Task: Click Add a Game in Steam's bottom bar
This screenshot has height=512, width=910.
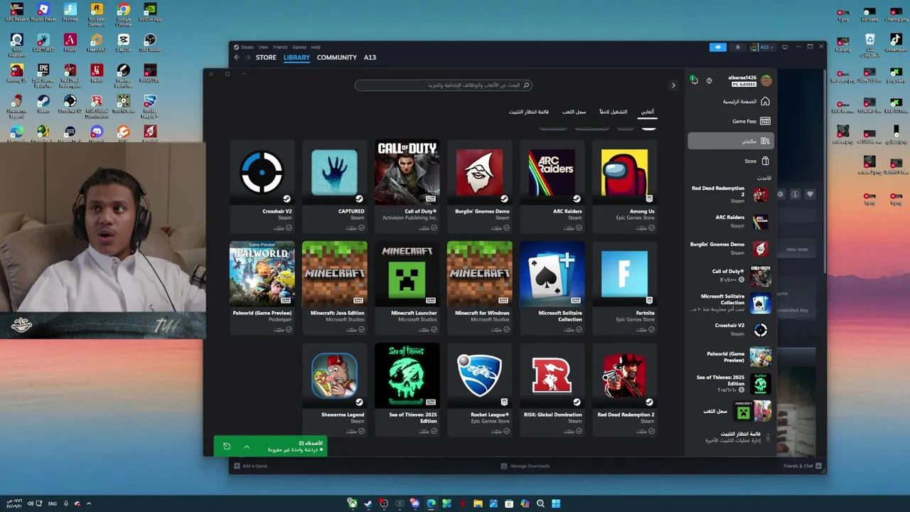Action: click(x=250, y=466)
